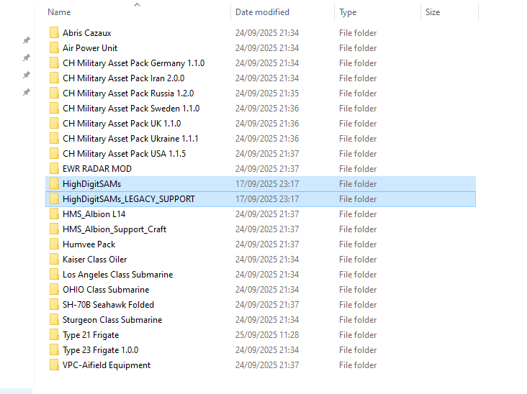This screenshot has width=527, height=394.
Task: Select the 'Sturgeon Class Submarine' folder name
Action: [x=112, y=320]
